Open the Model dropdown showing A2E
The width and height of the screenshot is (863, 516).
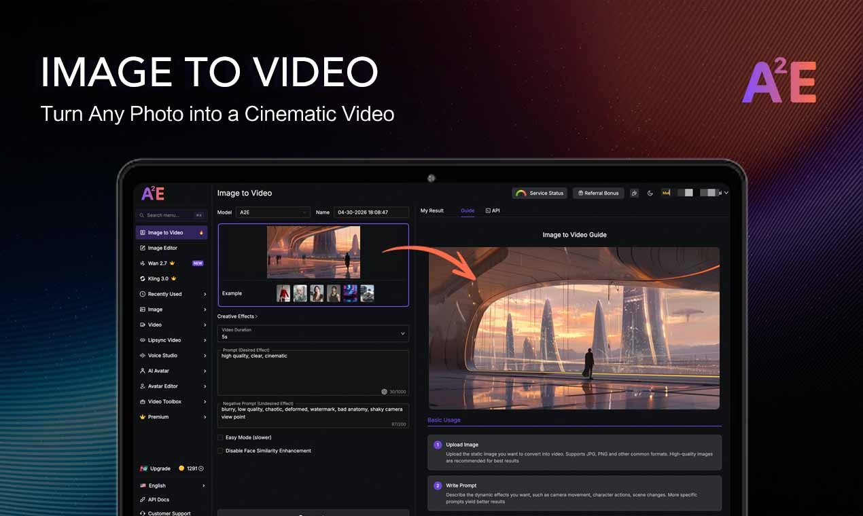point(272,213)
